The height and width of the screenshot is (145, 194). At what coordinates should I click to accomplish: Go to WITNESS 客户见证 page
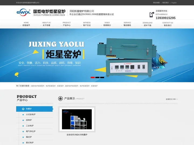(x=87, y=24)
